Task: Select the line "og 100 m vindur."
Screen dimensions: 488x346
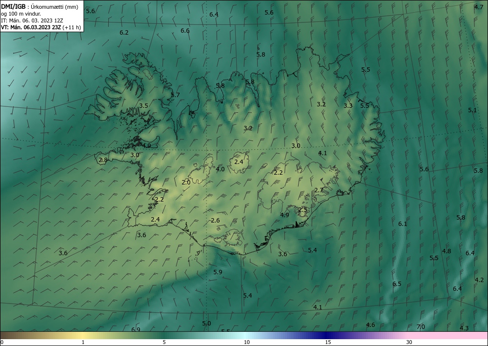Action: coord(21,14)
